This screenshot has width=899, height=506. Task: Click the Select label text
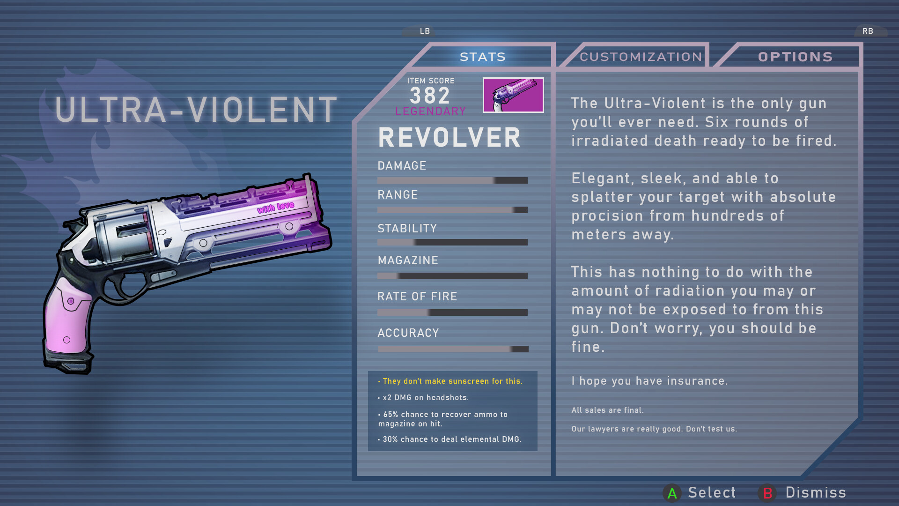712,492
